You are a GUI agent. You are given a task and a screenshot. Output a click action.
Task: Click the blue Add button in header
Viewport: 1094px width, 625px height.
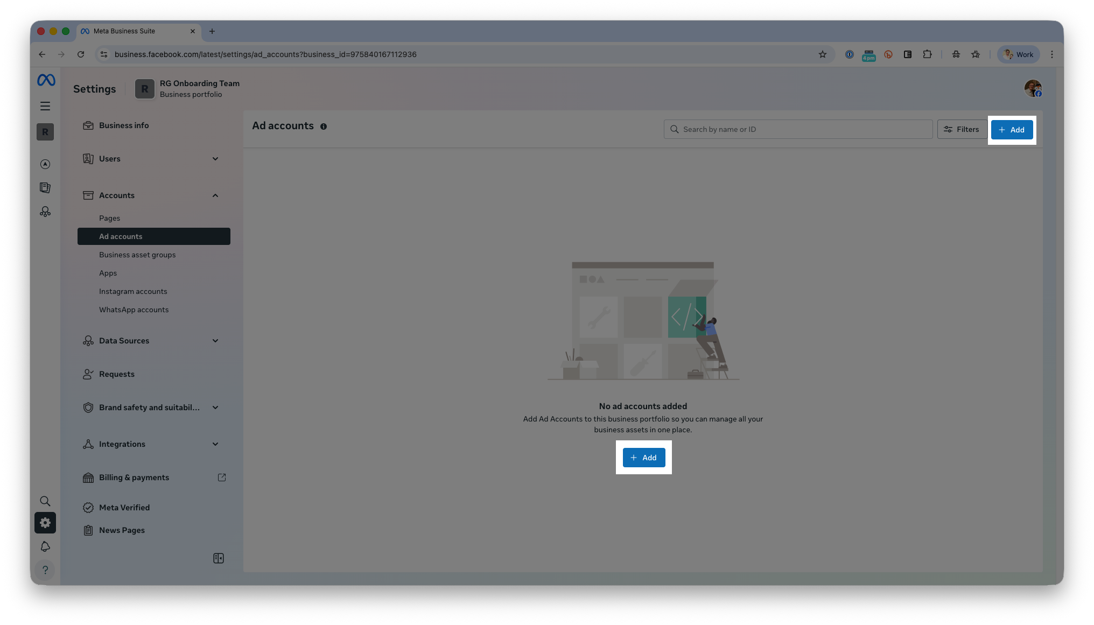pos(1012,130)
